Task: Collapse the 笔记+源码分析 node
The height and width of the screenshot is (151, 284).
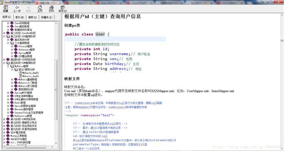Action: pos(12,69)
